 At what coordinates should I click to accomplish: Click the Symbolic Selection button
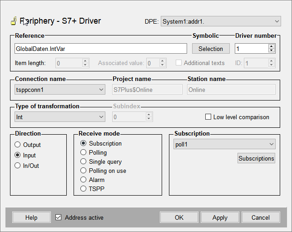click(211, 49)
